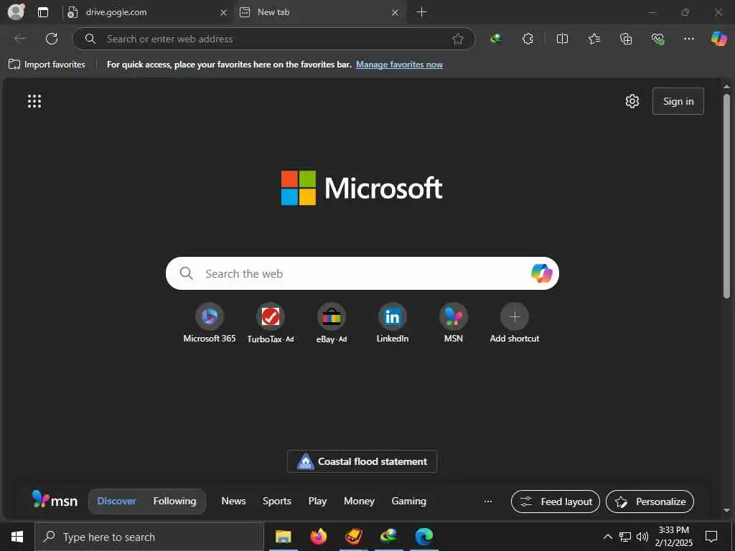Click the Manage favorites now link
Image resolution: width=735 pixels, height=551 pixels.
[x=399, y=65]
